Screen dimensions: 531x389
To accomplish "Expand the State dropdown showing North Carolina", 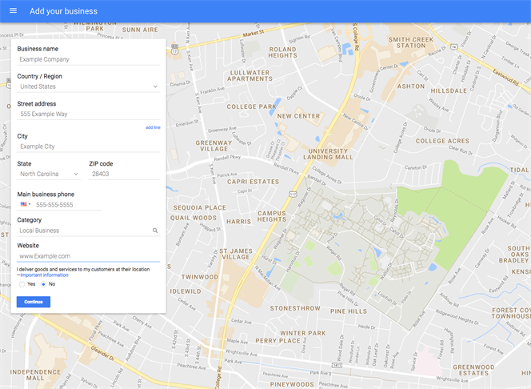I will coord(49,174).
